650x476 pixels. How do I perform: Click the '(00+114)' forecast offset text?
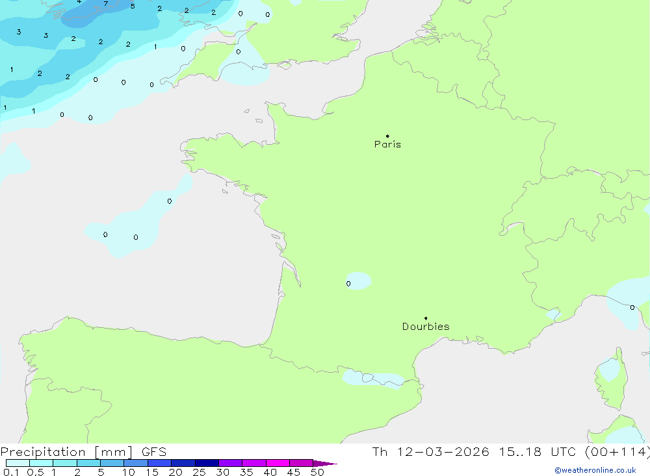[617, 452]
